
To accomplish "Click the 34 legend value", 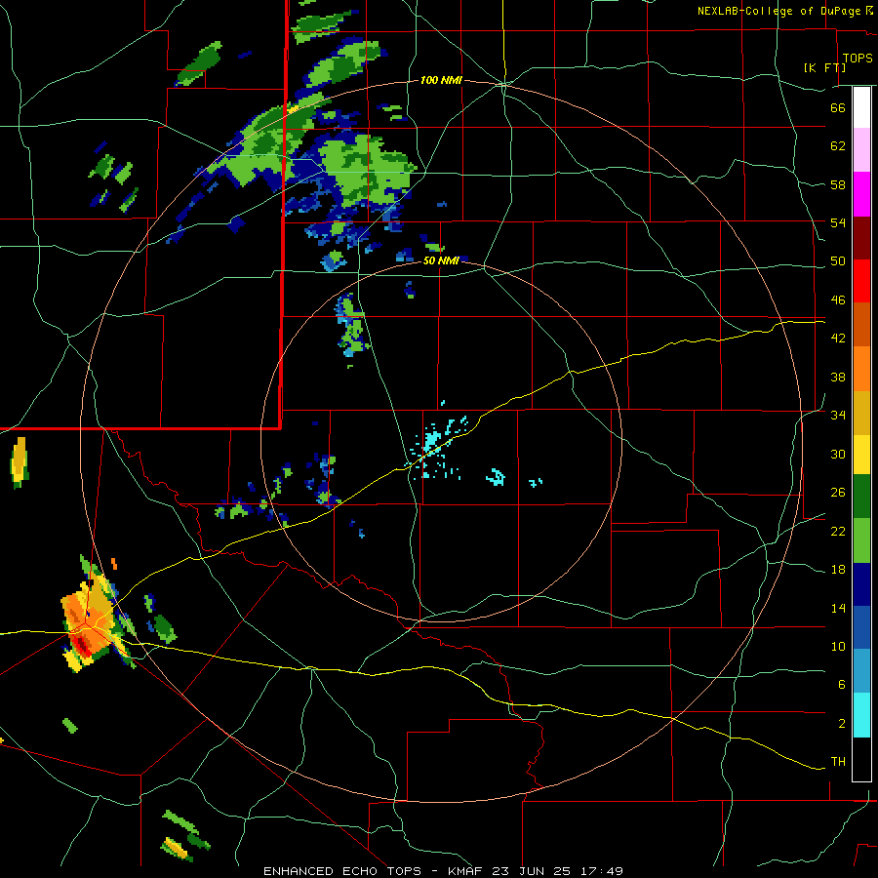I will 838,415.
